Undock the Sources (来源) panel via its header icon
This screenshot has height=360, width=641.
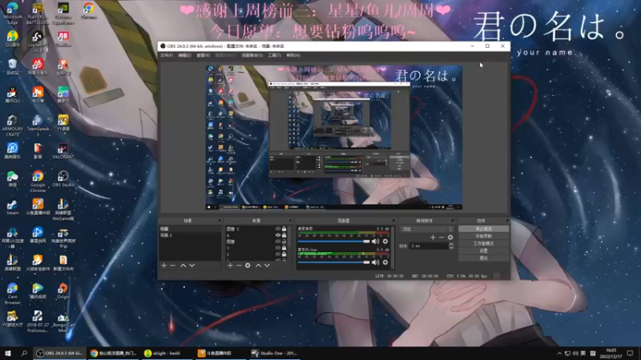[x=290, y=221]
